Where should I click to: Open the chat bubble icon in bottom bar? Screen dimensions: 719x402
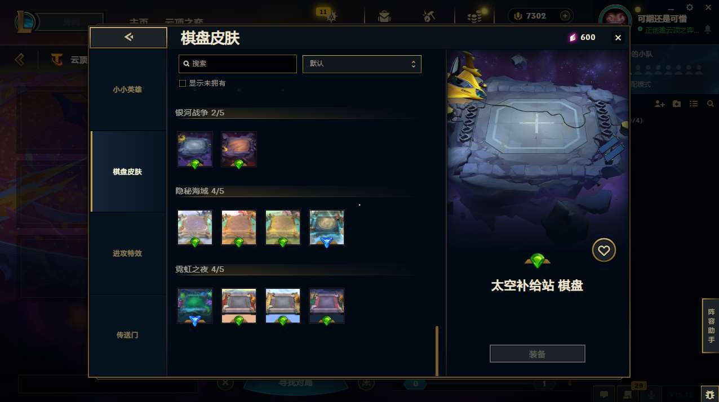pyautogui.click(x=603, y=394)
